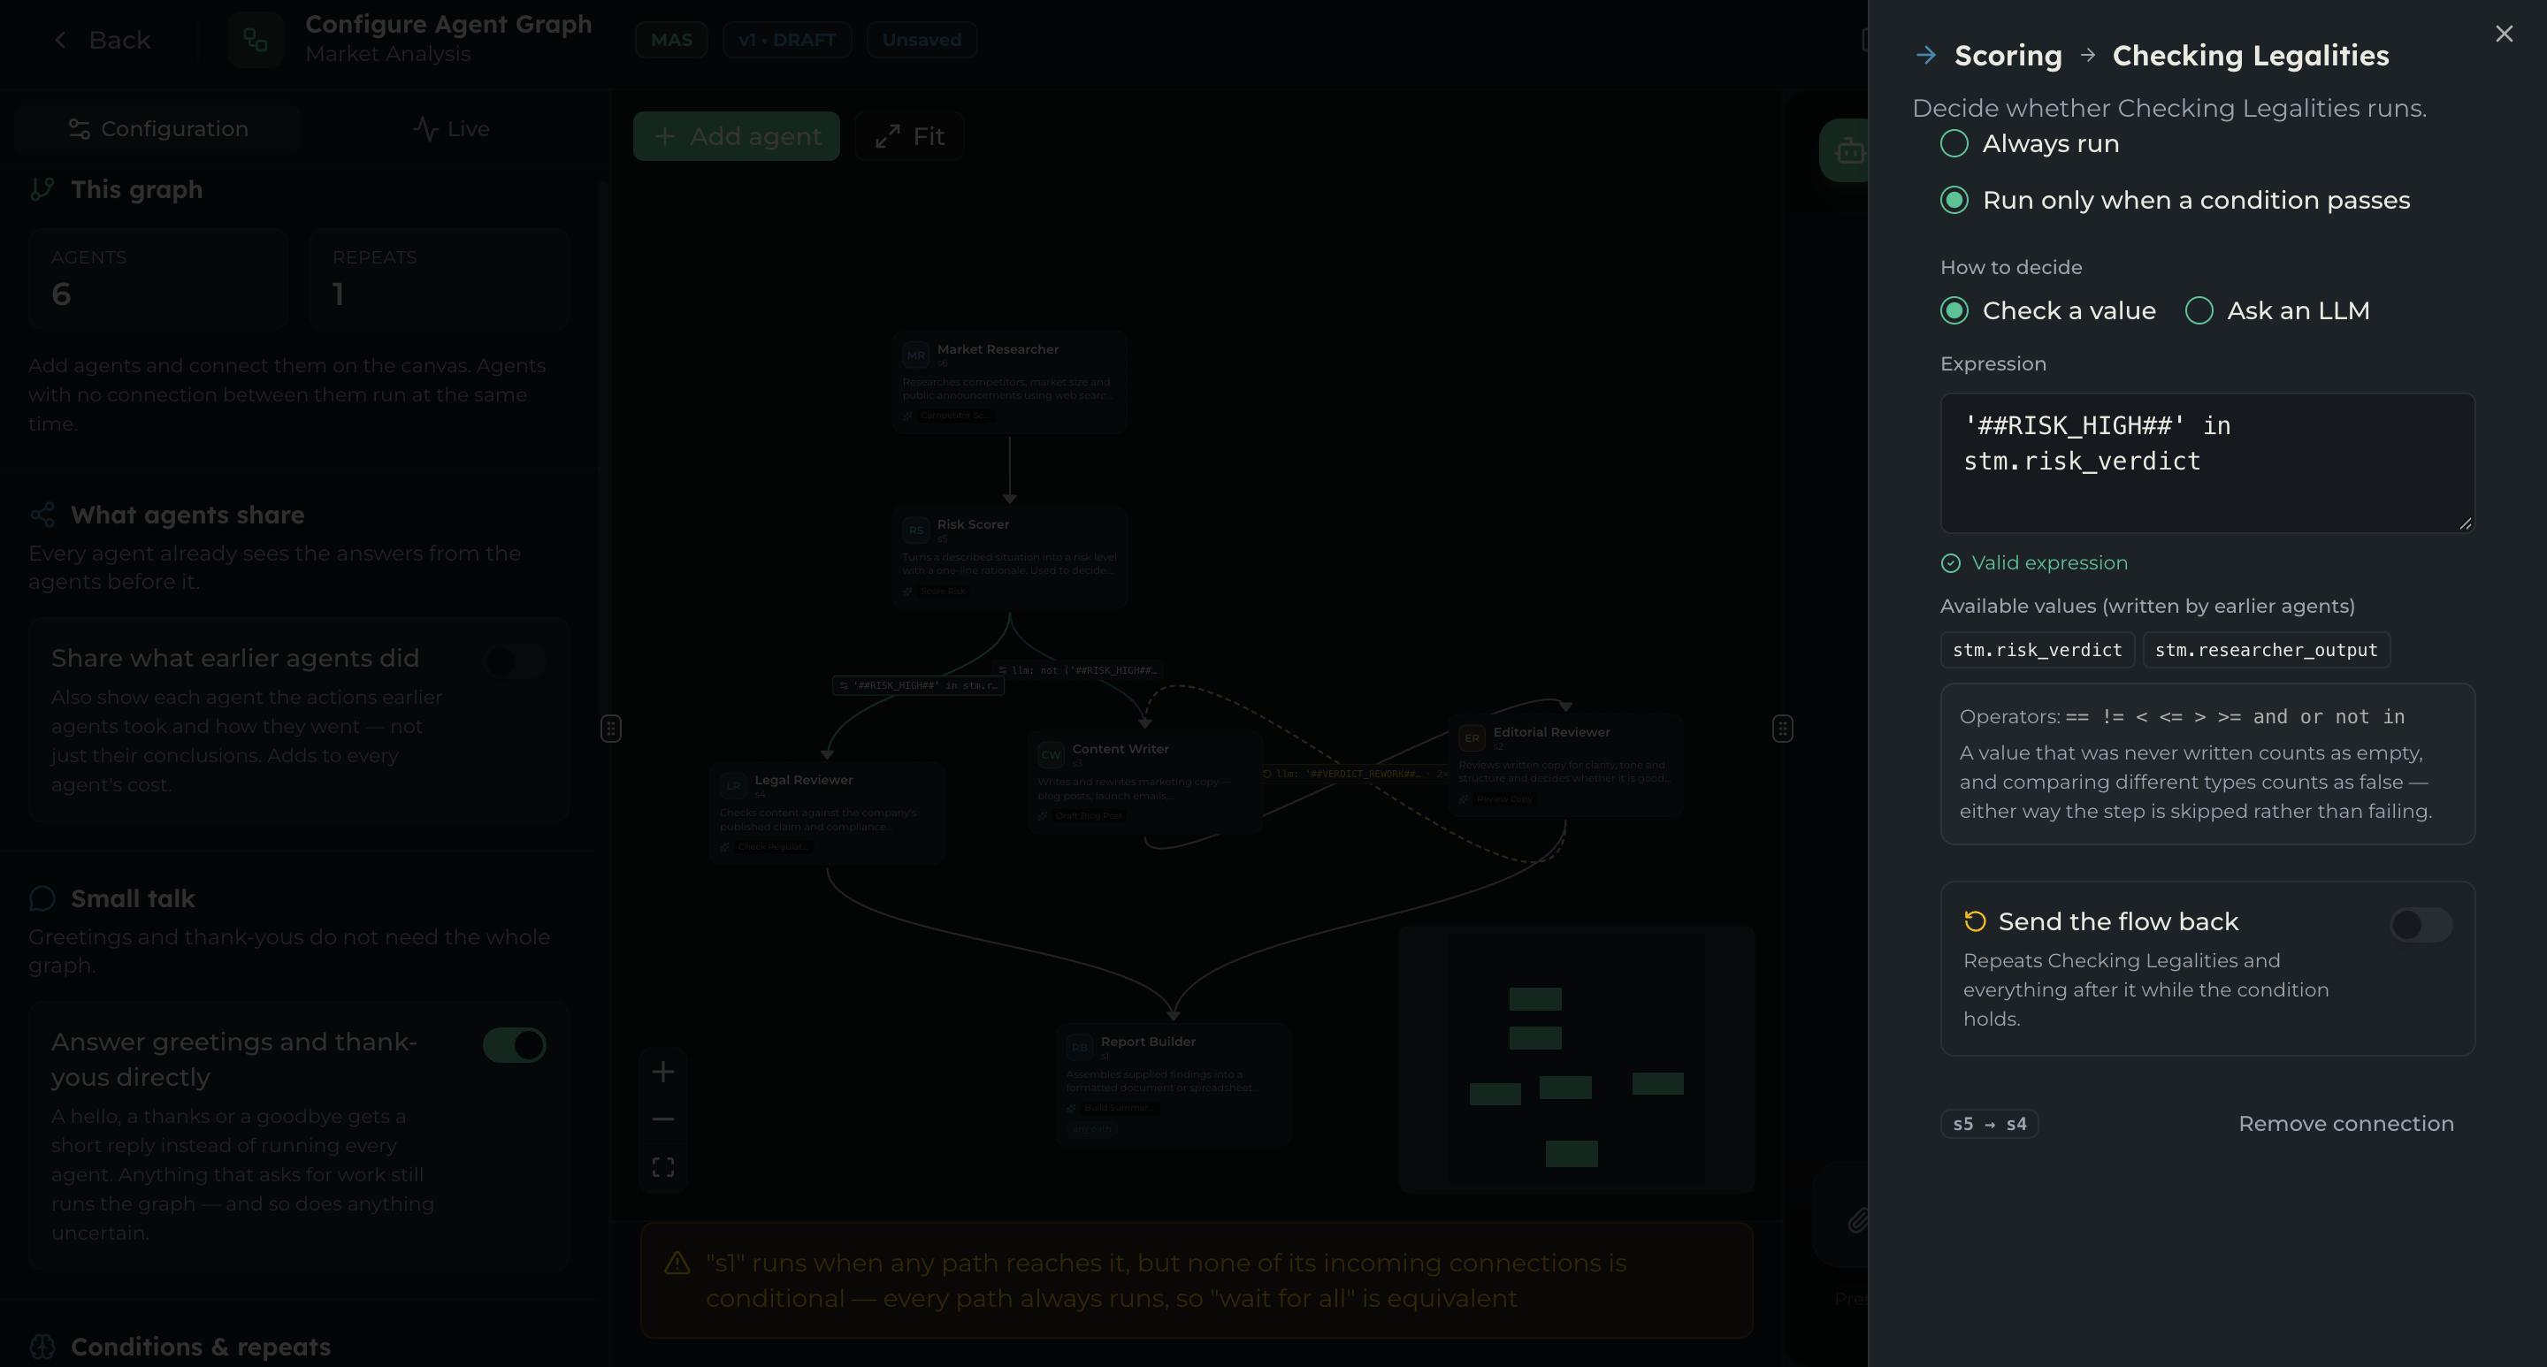Close the Scoring connection panel
2547x1367 pixels.
click(2504, 34)
